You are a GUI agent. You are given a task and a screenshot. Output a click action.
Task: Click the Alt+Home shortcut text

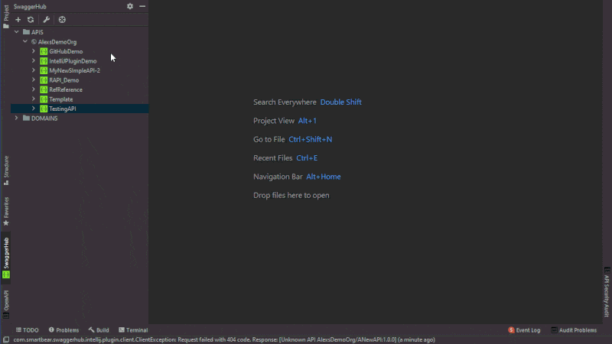coord(323,177)
